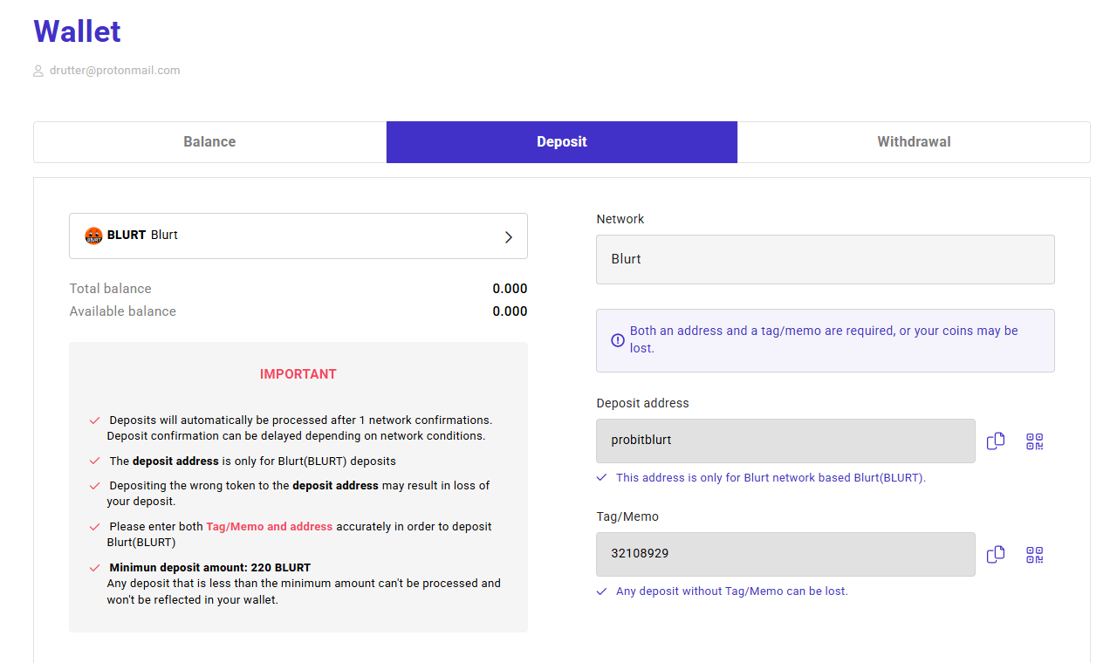Click the BLURT coin logo icon
The image size is (1117, 663).
point(93,236)
